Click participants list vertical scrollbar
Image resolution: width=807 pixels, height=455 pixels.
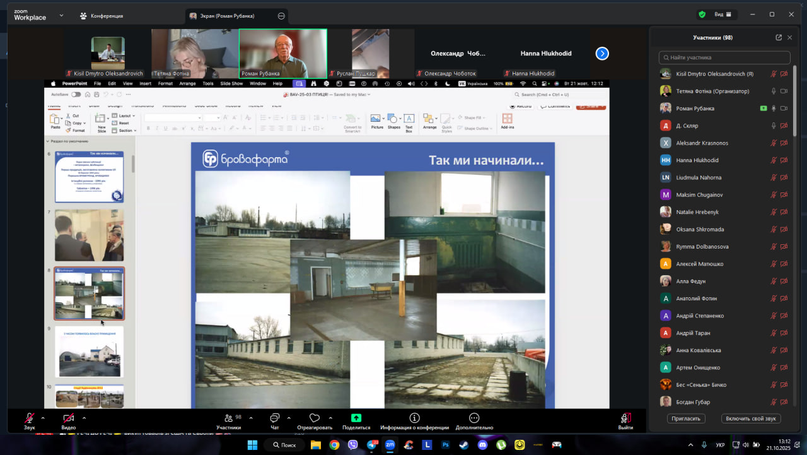795,101
